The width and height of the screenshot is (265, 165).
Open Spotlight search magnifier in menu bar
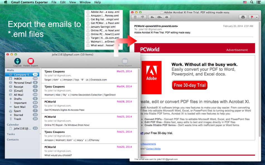click(252, 2)
